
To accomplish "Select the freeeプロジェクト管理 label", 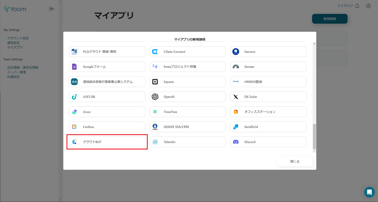I will click(180, 66).
